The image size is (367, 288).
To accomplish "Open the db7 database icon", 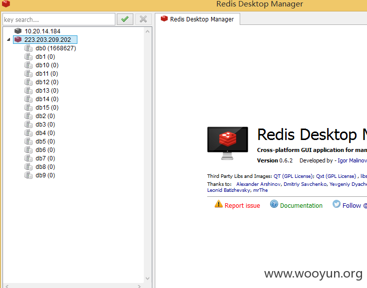I will (28, 158).
